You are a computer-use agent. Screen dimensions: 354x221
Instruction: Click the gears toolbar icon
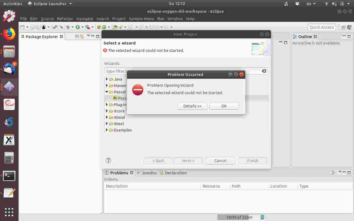click(55, 27)
